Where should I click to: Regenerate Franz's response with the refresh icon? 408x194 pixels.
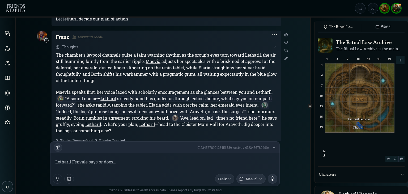point(286,50)
